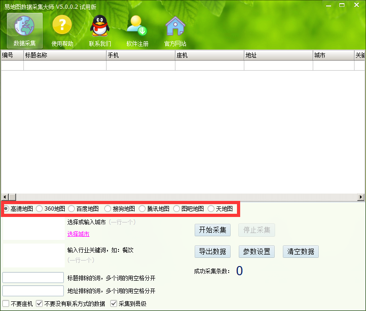Select the 百度地图 radio option
Image resolution: width=366 pixels, height=311 pixels.
tap(71, 209)
